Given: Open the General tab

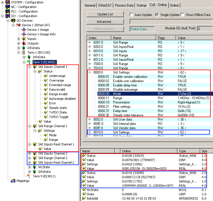Looking at the screenshot, I should click(90, 5).
